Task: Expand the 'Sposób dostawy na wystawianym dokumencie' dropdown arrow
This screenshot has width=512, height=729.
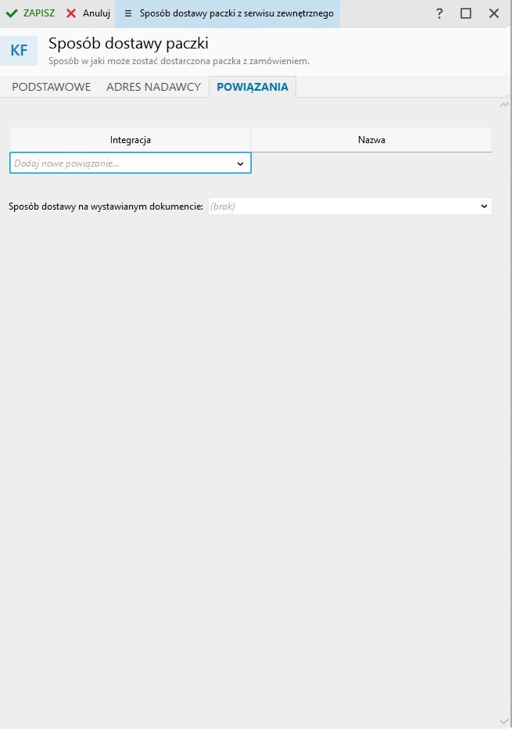Action: [484, 206]
